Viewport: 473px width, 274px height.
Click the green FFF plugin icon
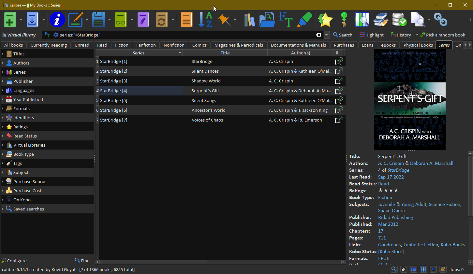coord(344,20)
